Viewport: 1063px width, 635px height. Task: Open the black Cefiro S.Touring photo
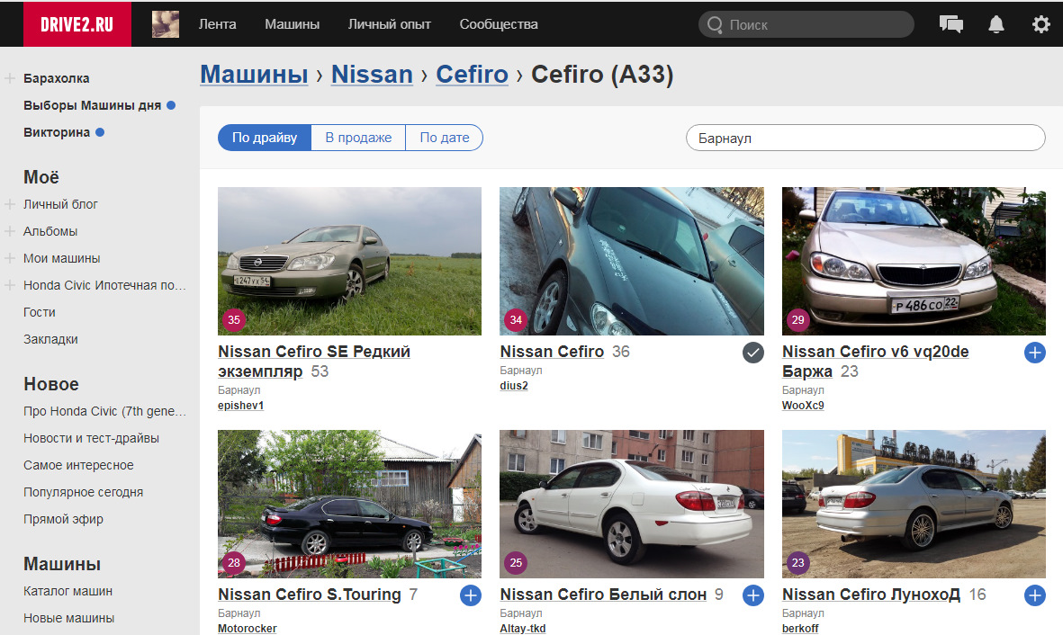pos(350,504)
